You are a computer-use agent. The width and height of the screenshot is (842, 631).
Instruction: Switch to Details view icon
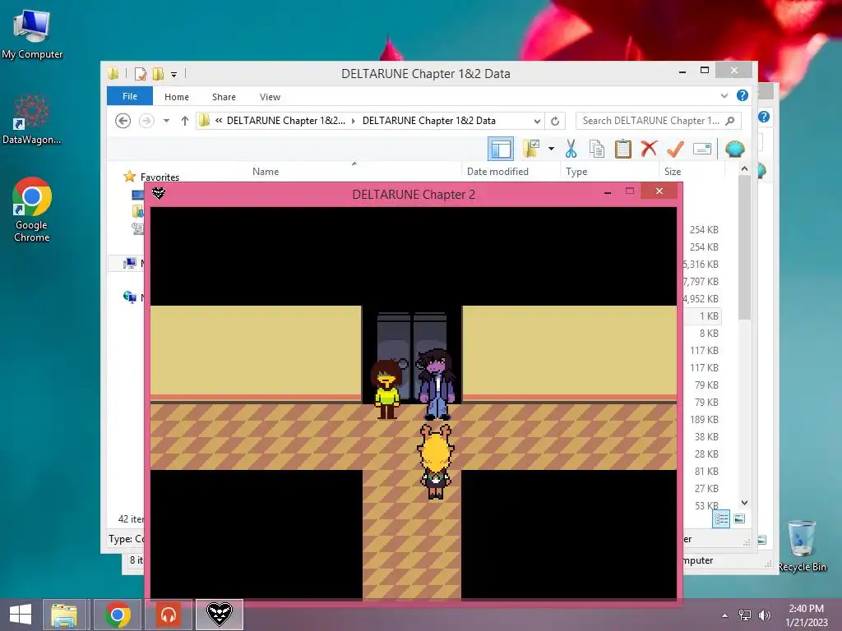[721, 518]
